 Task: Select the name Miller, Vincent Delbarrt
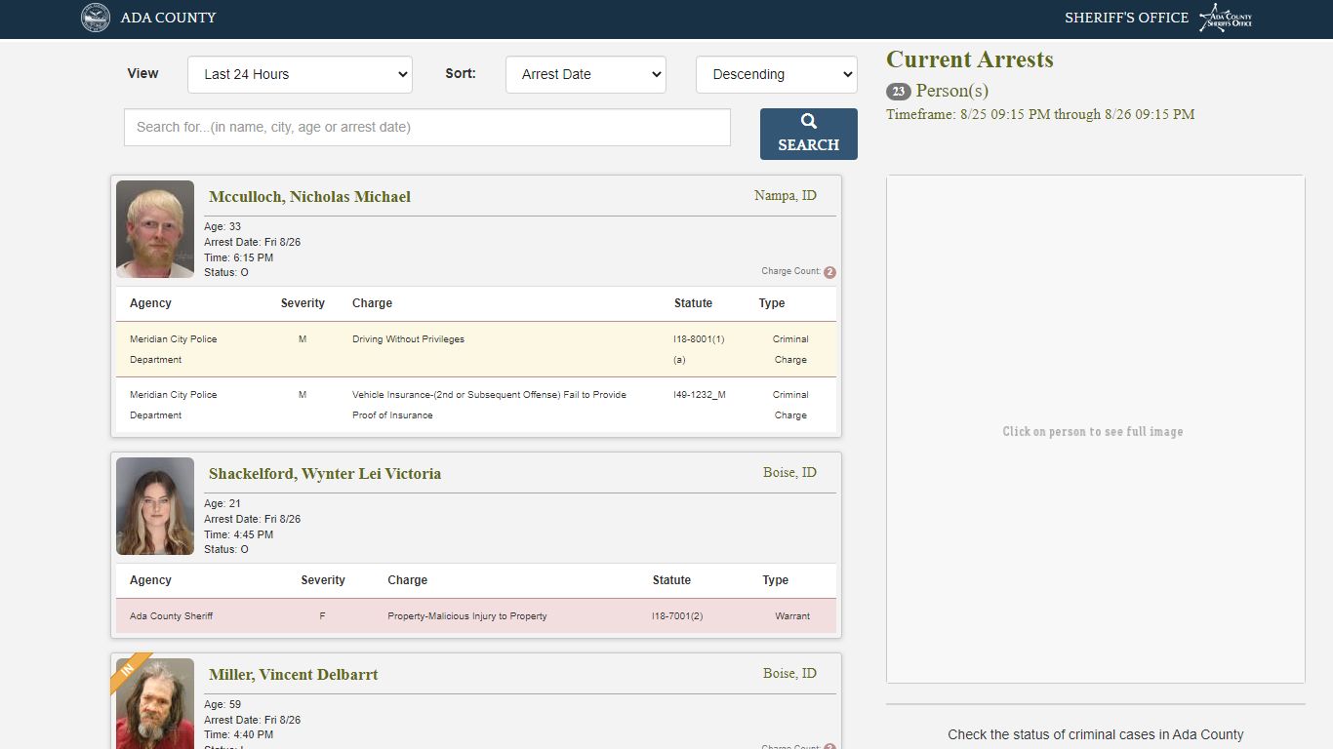pyautogui.click(x=293, y=675)
